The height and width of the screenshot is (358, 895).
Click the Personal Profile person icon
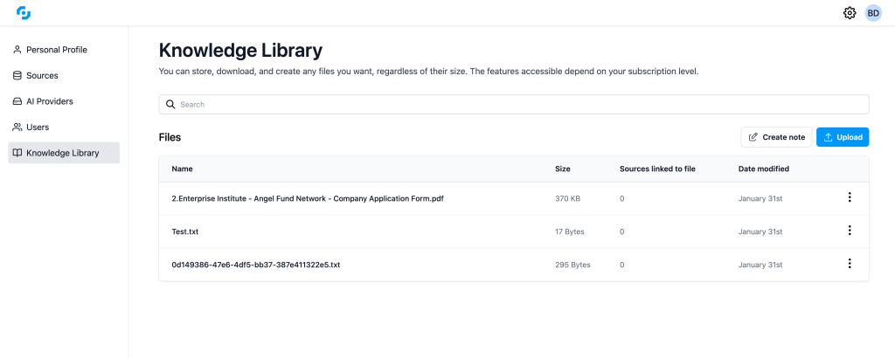(17, 50)
